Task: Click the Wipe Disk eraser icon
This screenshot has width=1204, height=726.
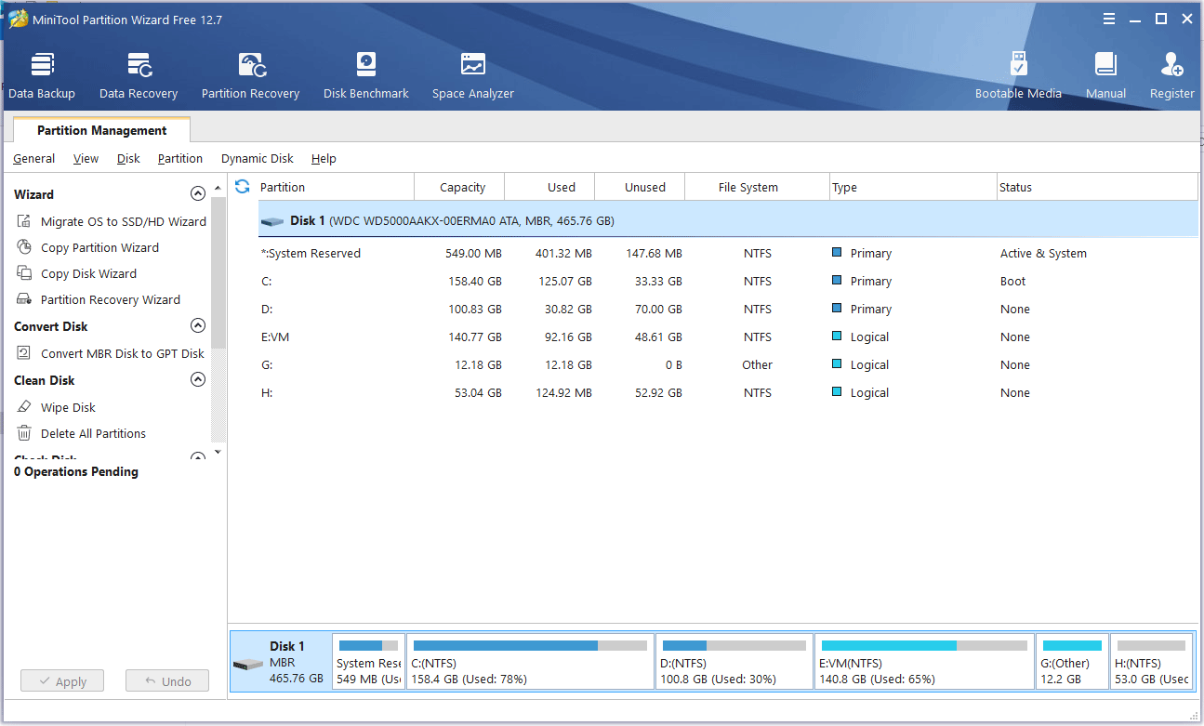Action: [x=24, y=407]
